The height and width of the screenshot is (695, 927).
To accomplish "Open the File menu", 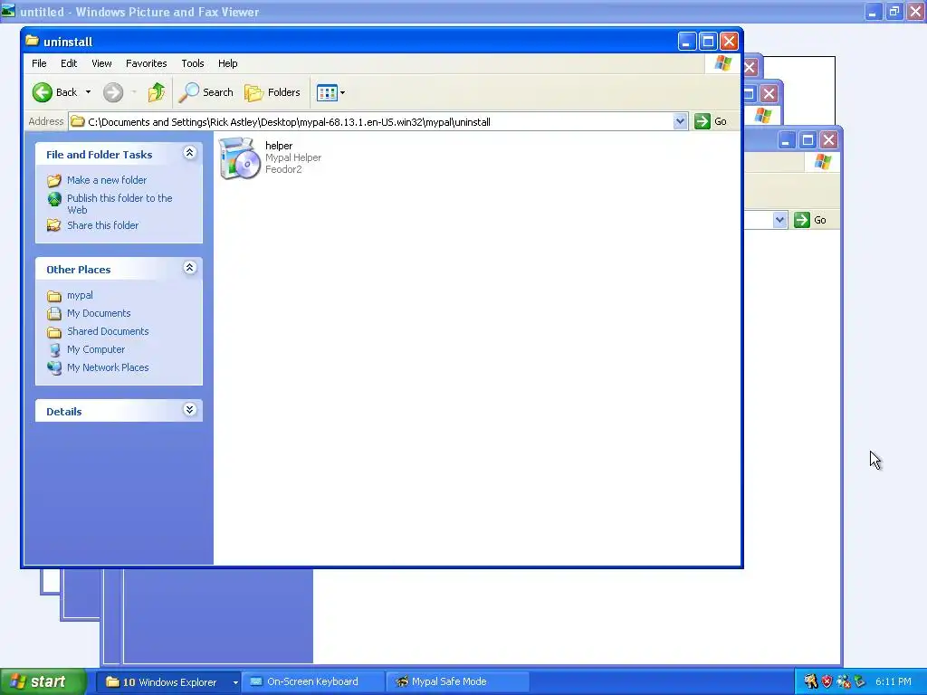I will [39, 63].
